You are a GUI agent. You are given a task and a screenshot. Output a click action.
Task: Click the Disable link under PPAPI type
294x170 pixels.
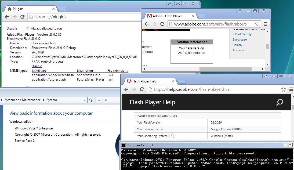tap(37, 66)
